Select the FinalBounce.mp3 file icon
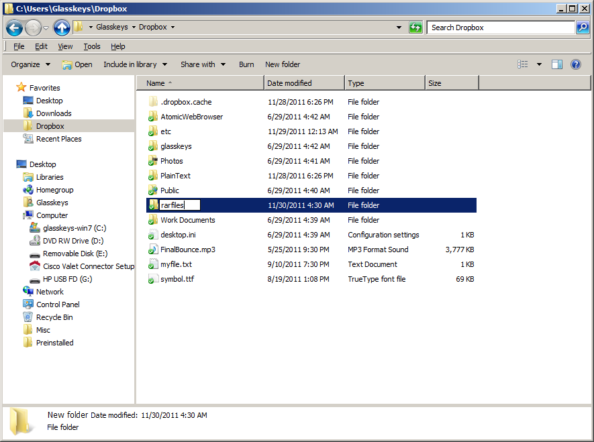594x442 pixels. tap(153, 250)
